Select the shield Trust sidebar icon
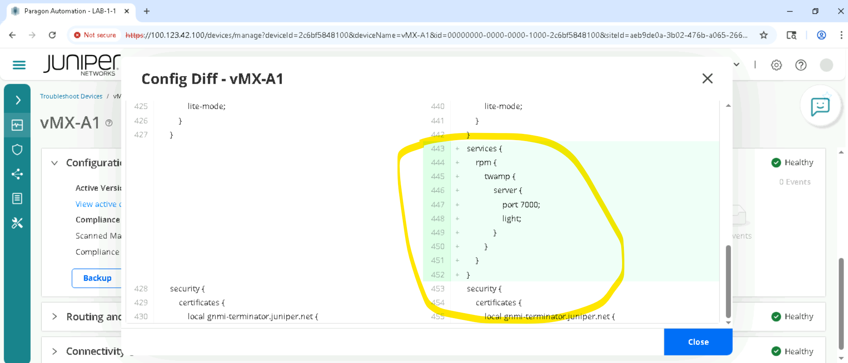The image size is (848, 363). click(x=17, y=149)
